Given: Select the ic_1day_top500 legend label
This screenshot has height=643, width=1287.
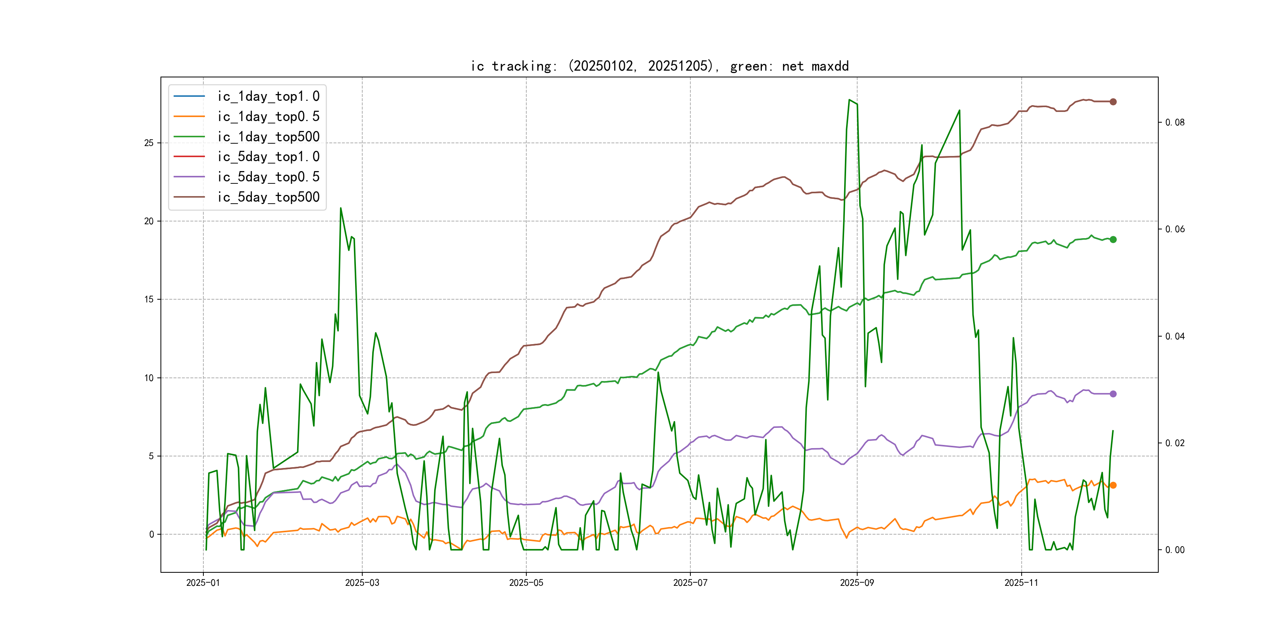Looking at the screenshot, I should [x=268, y=136].
